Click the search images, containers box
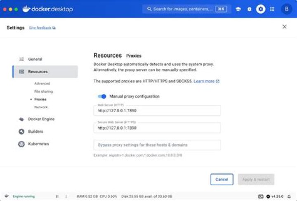The width and height of the screenshot is (297, 201). click(x=186, y=9)
